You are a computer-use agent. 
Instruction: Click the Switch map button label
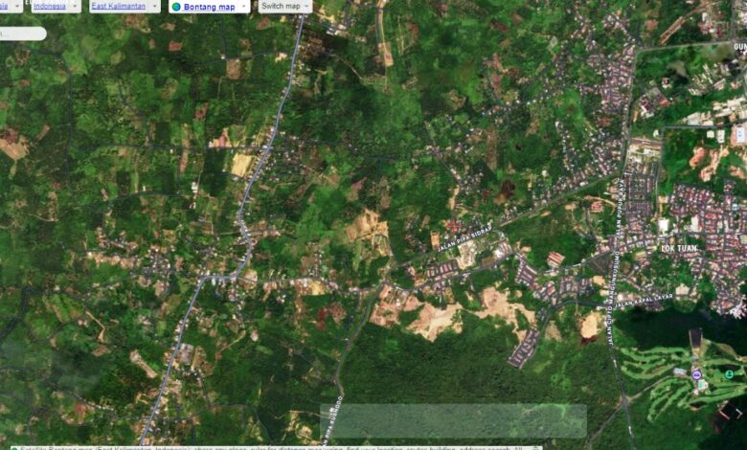tap(280, 6)
